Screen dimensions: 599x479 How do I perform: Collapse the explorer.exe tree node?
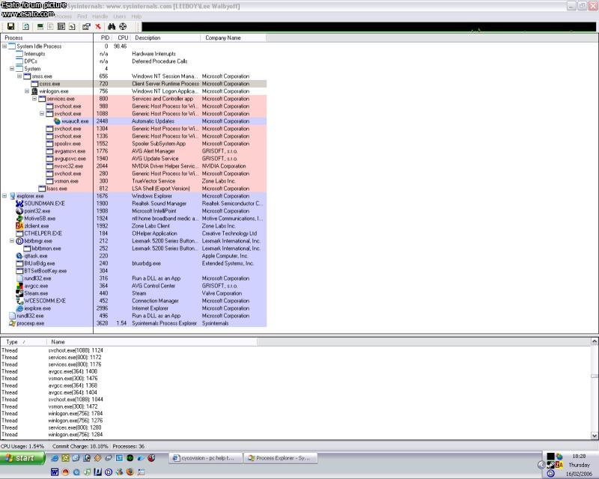pos(4,196)
